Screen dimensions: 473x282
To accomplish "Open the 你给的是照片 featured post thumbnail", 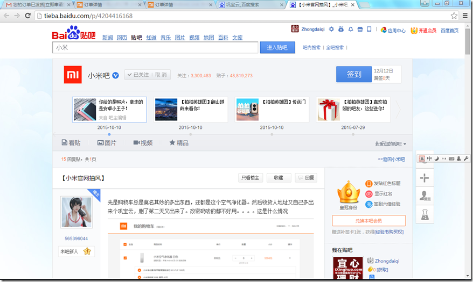I will click(x=85, y=110).
